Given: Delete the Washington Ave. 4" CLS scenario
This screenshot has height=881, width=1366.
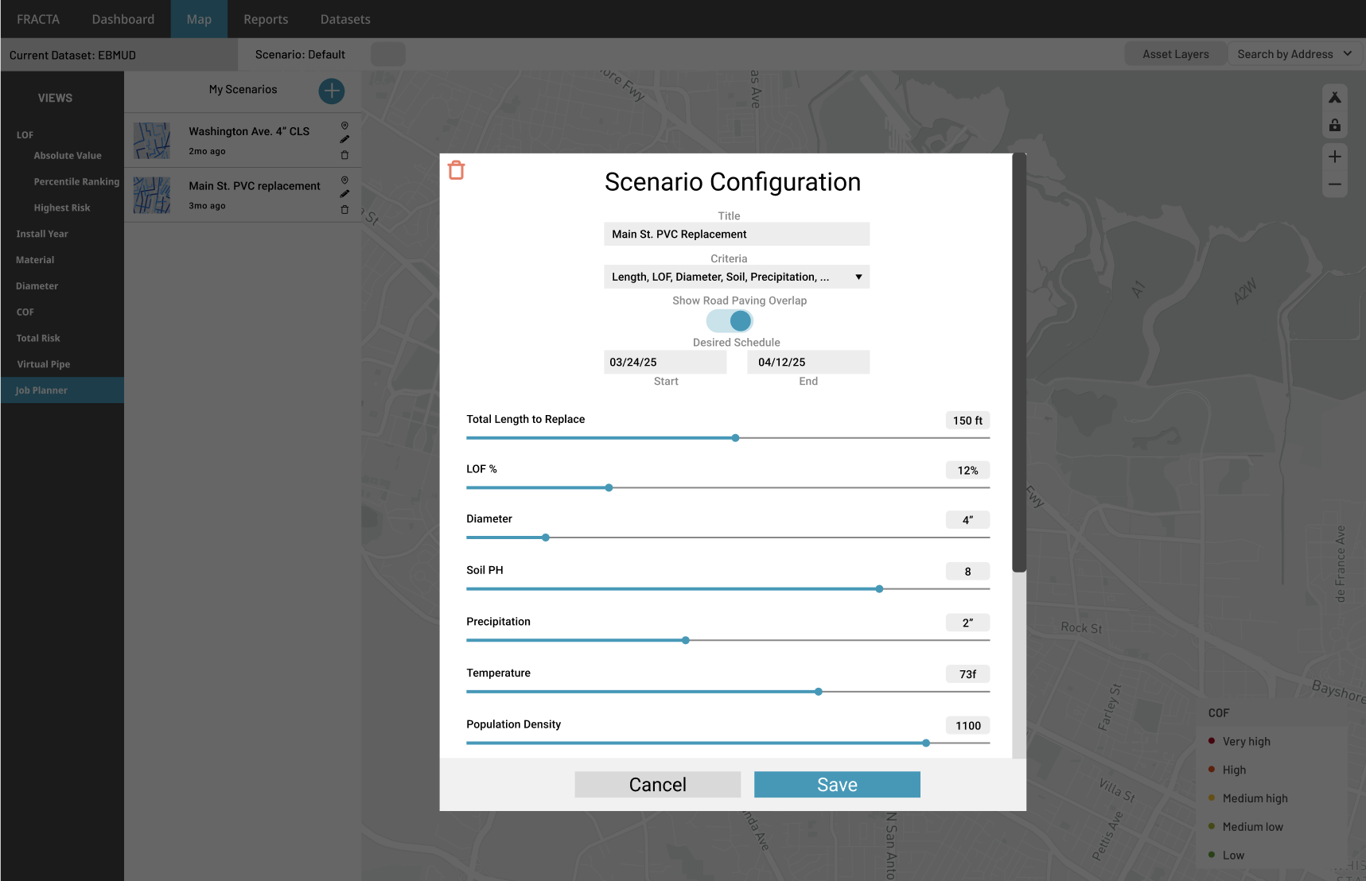Looking at the screenshot, I should pos(344,155).
